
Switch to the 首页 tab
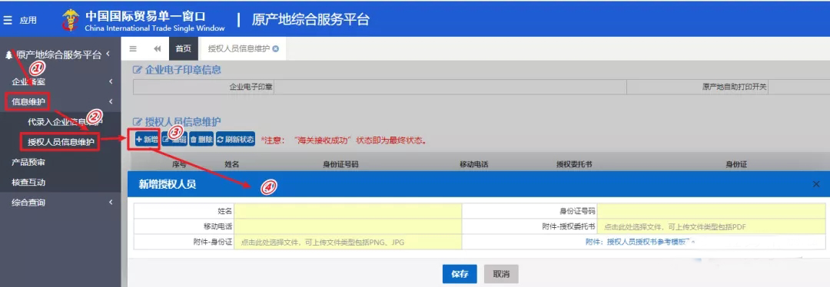click(183, 48)
